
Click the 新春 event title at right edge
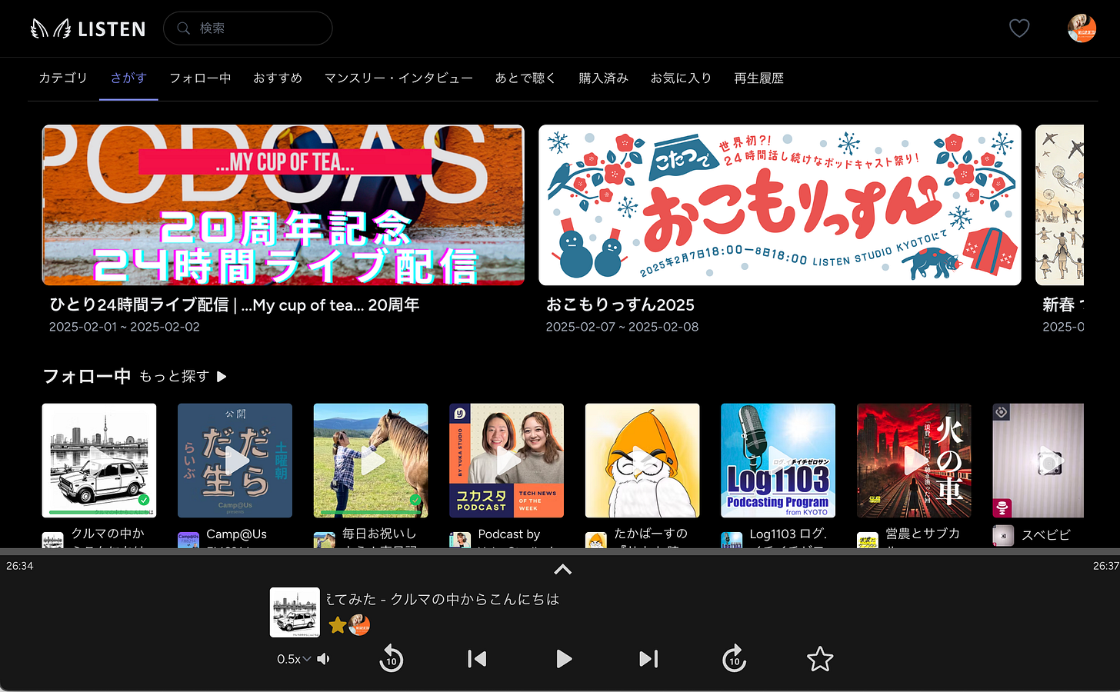coord(1062,305)
